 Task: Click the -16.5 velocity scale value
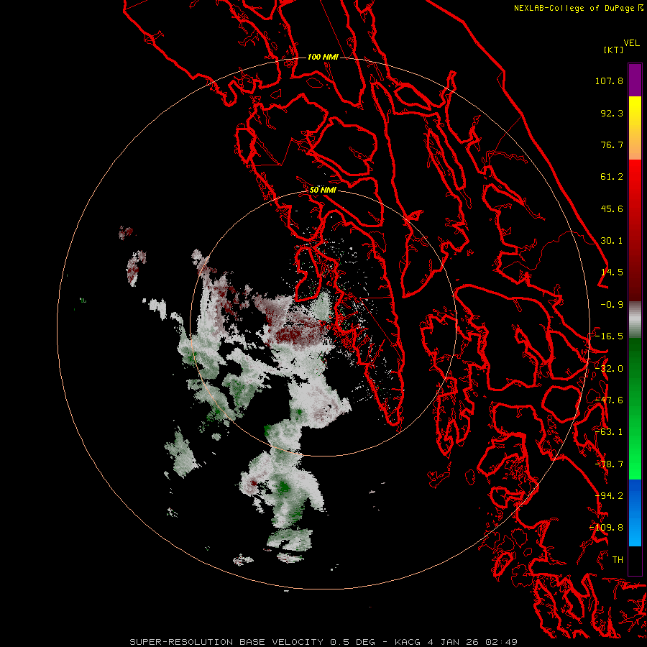pyautogui.click(x=609, y=336)
